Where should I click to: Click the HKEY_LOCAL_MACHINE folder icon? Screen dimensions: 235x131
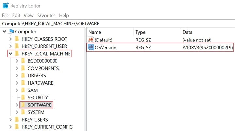point(17,54)
